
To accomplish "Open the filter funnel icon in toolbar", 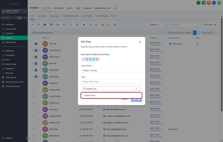I will coord(38,25).
